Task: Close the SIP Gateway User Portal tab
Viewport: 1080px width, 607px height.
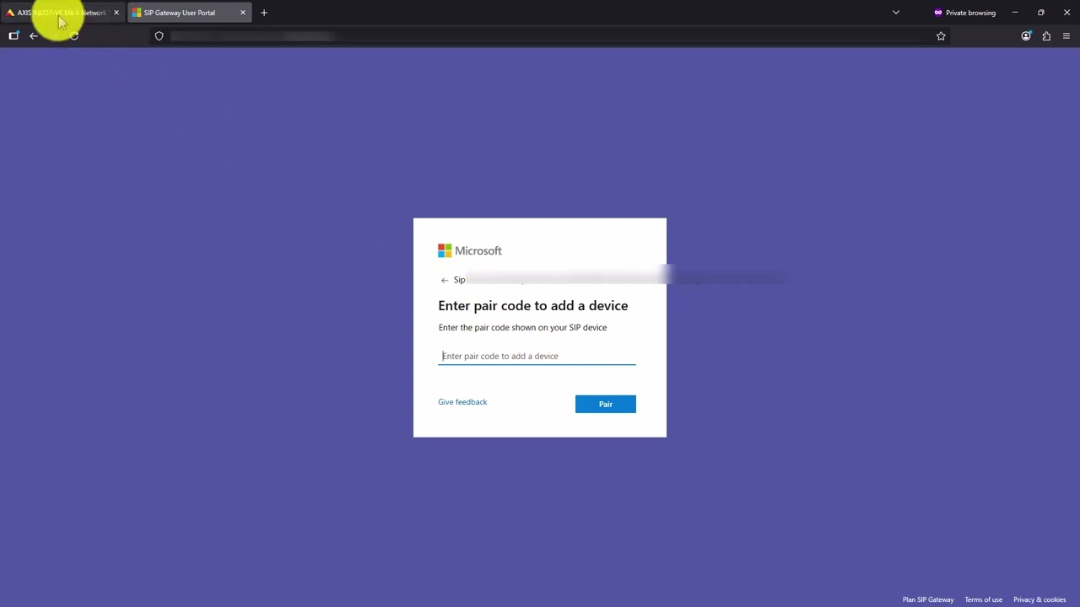Action: coord(243,13)
